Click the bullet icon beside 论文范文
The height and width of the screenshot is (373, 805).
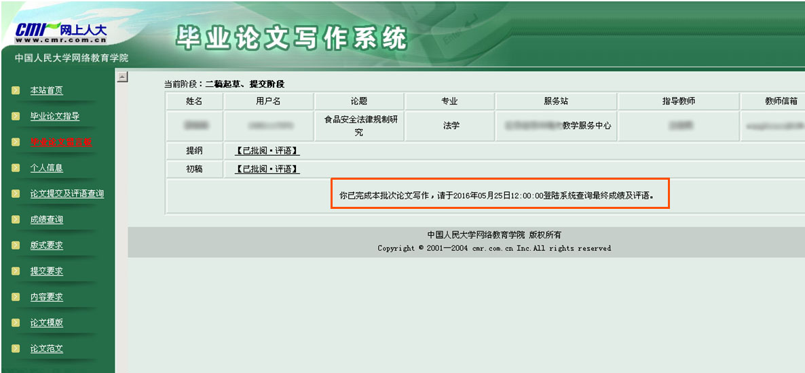16,348
